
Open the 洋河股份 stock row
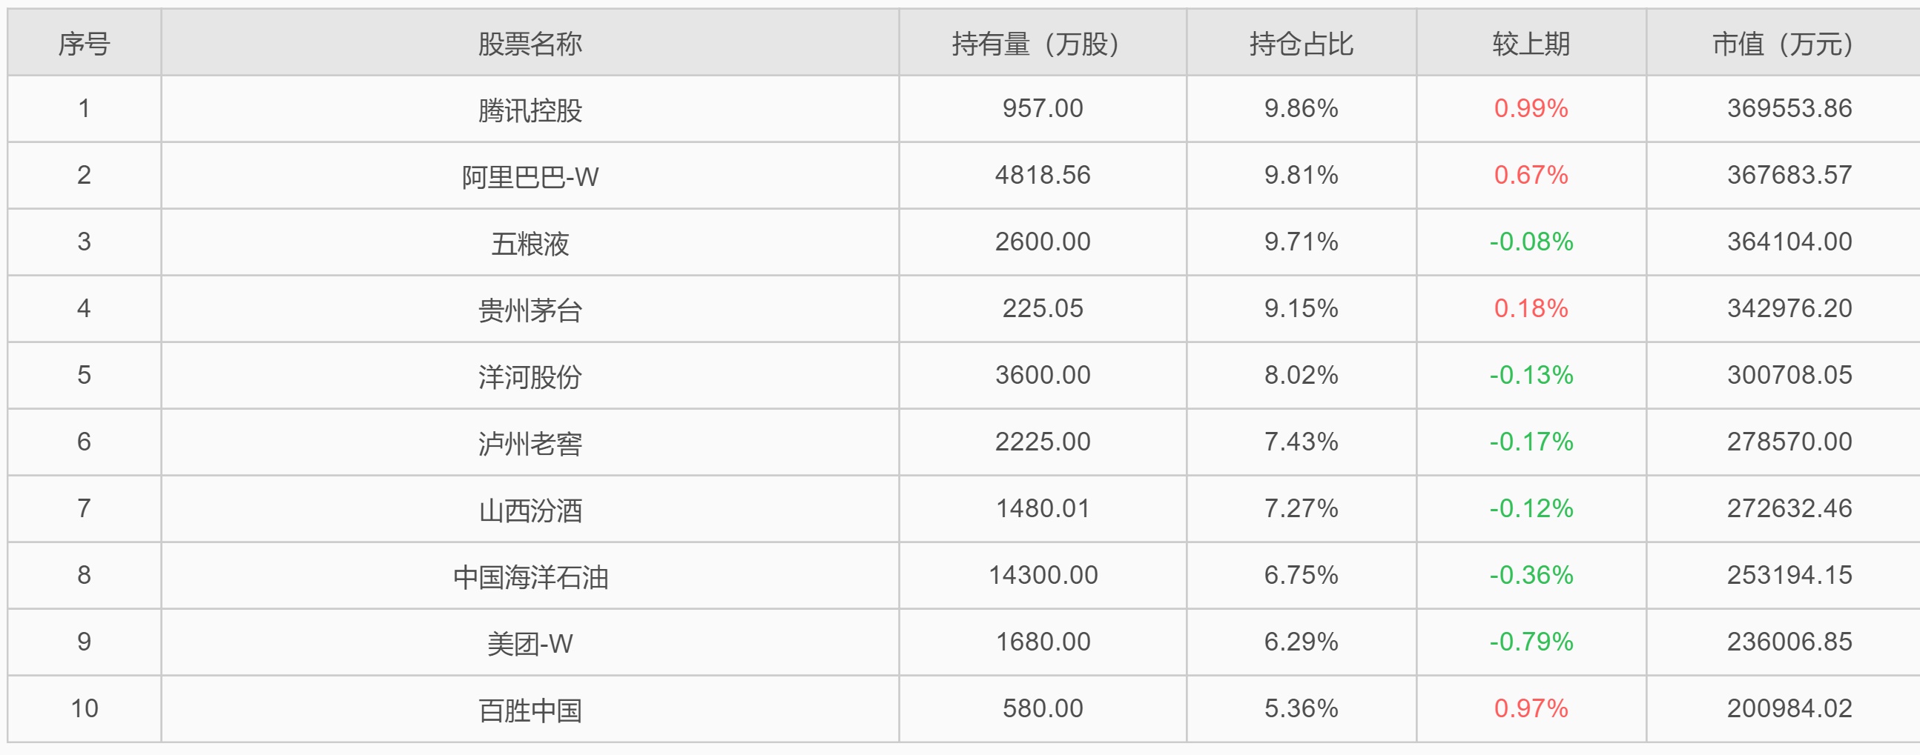coord(530,376)
